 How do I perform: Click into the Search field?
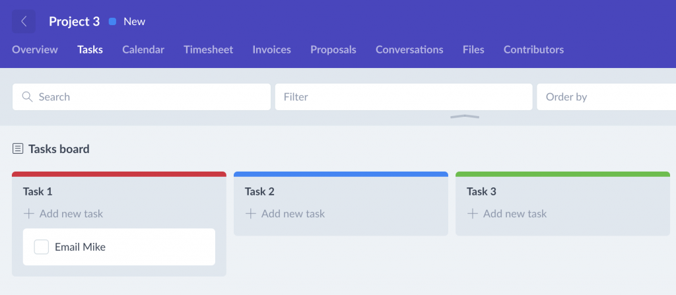point(141,96)
